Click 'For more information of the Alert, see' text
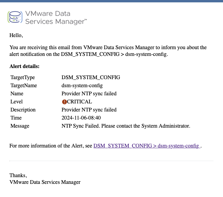Screen dimensions: 223x197 tap(51, 146)
